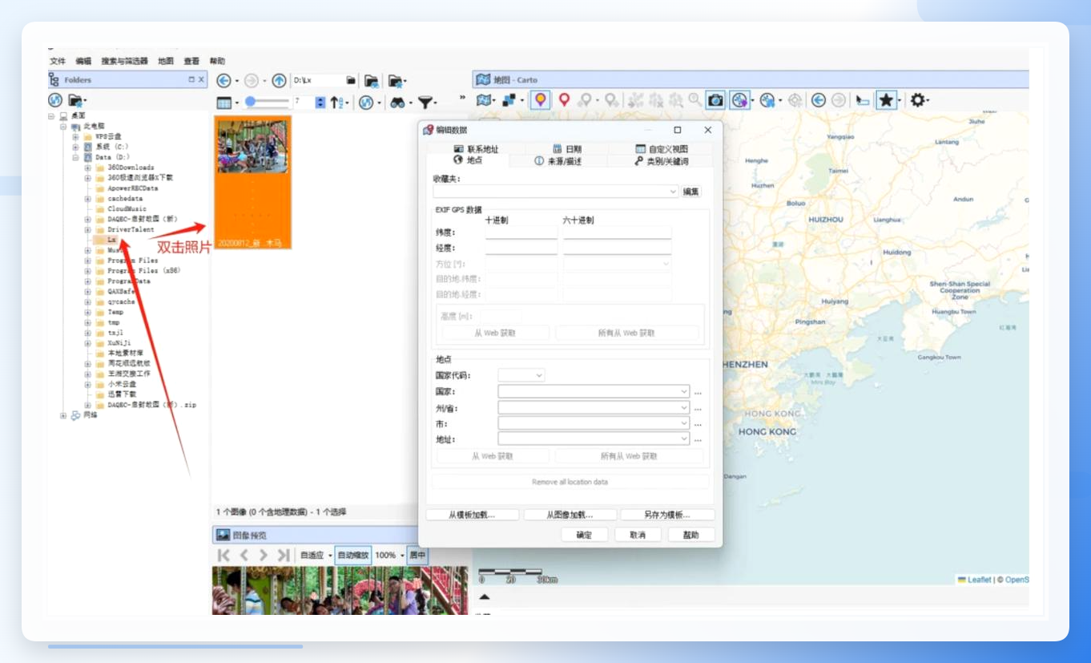Click the black star favorites icon
This screenshot has height=663, width=1091.
click(x=886, y=100)
